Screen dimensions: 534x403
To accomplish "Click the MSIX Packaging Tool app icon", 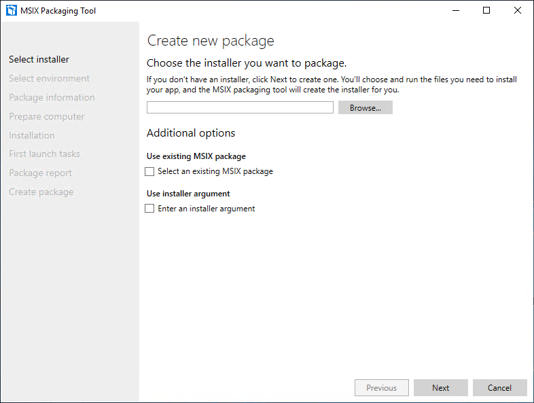I will [x=12, y=11].
